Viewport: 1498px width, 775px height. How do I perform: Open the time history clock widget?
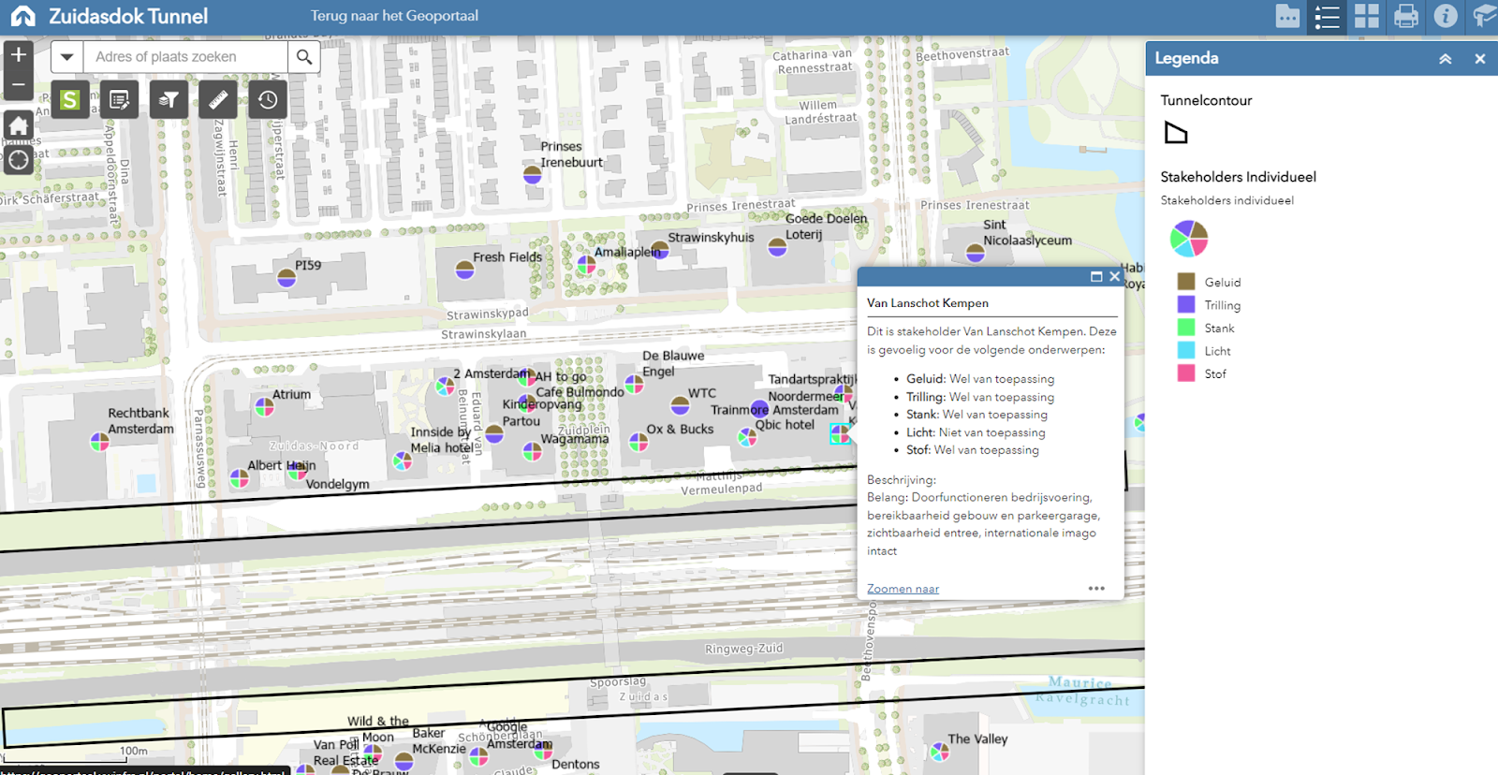click(x=267, y=100)
